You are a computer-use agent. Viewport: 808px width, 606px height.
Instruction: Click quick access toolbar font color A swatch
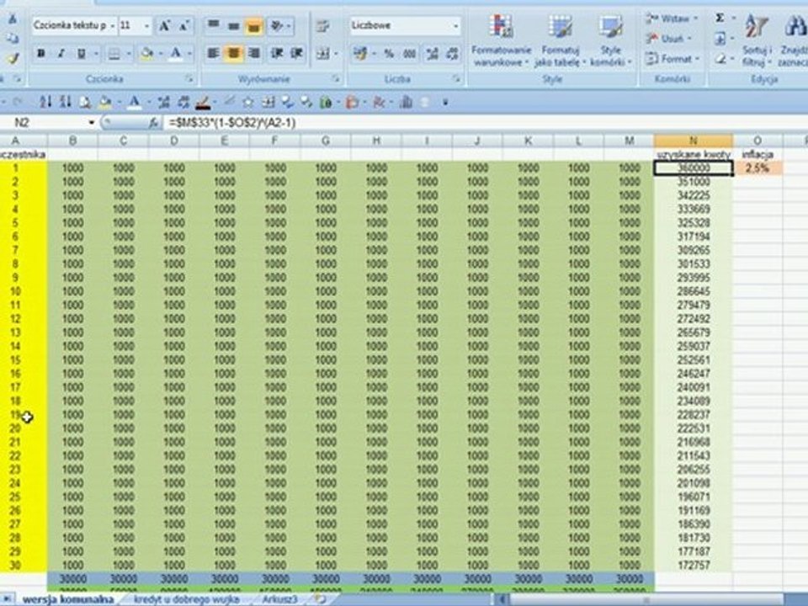coord(134,103)
